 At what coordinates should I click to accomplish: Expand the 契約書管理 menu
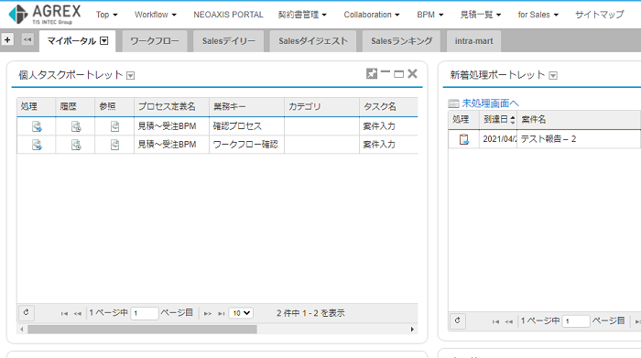(302, 15)
